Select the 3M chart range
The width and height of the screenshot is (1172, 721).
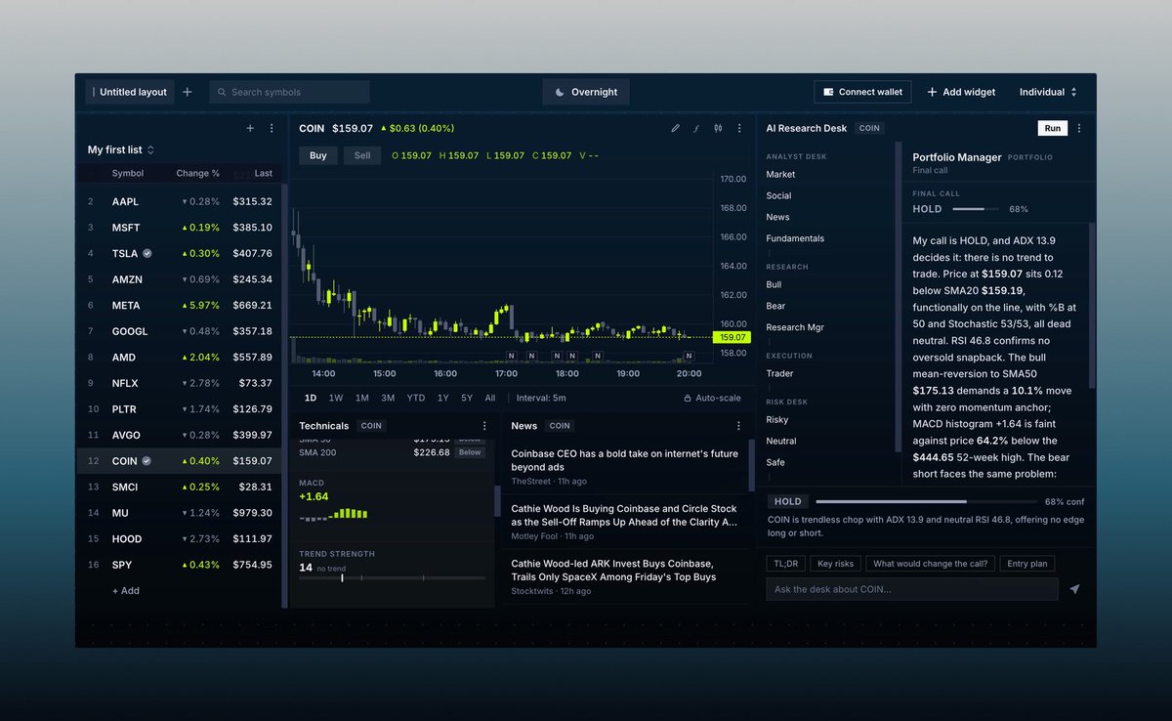[x=388, y=398]
